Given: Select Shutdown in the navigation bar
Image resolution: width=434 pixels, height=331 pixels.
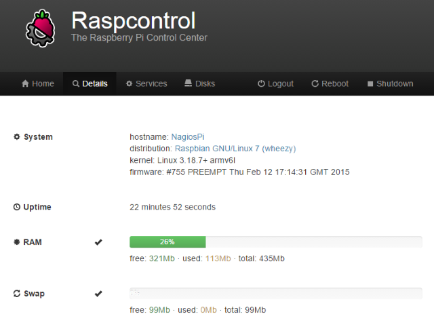Looking at the screenshot, I should [x=391, y=83].
